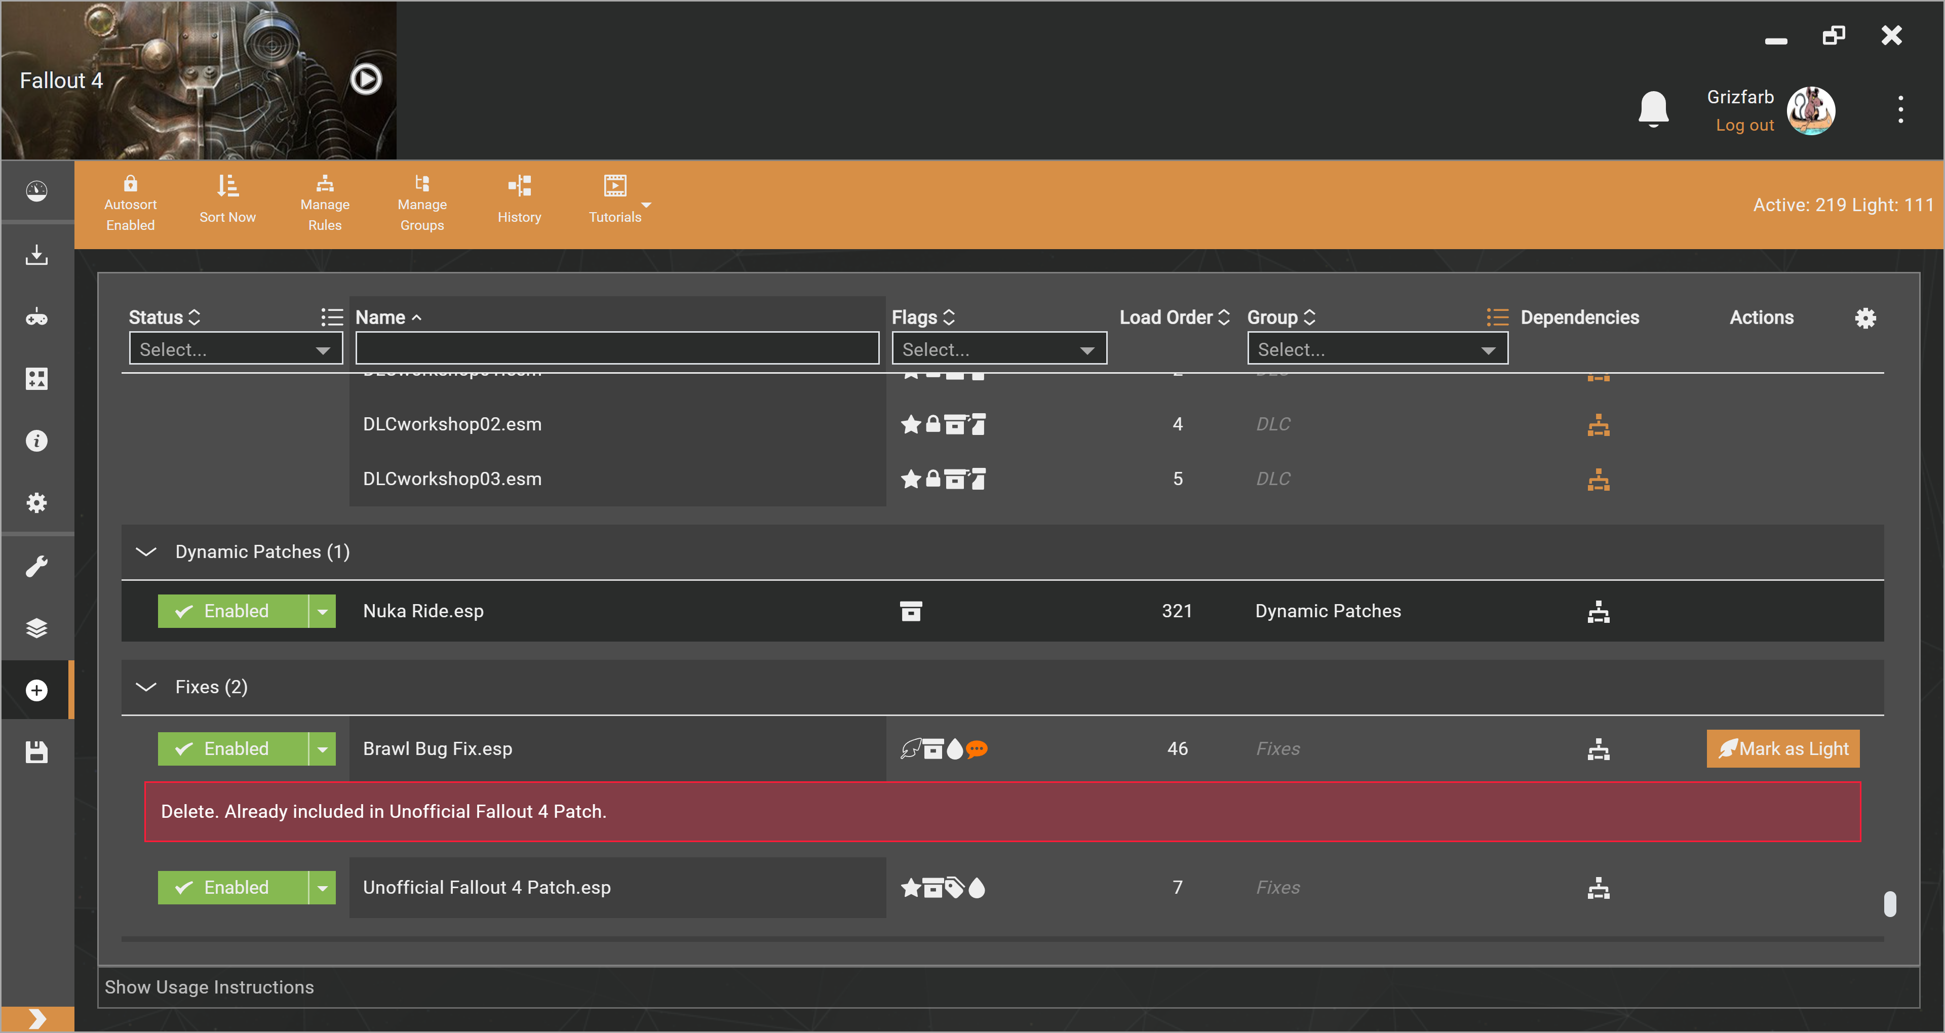Collapse the Dynamic Patches group
This screenshot has height=1033, width=1945.
pyautogui.click(x=146, y=552)
